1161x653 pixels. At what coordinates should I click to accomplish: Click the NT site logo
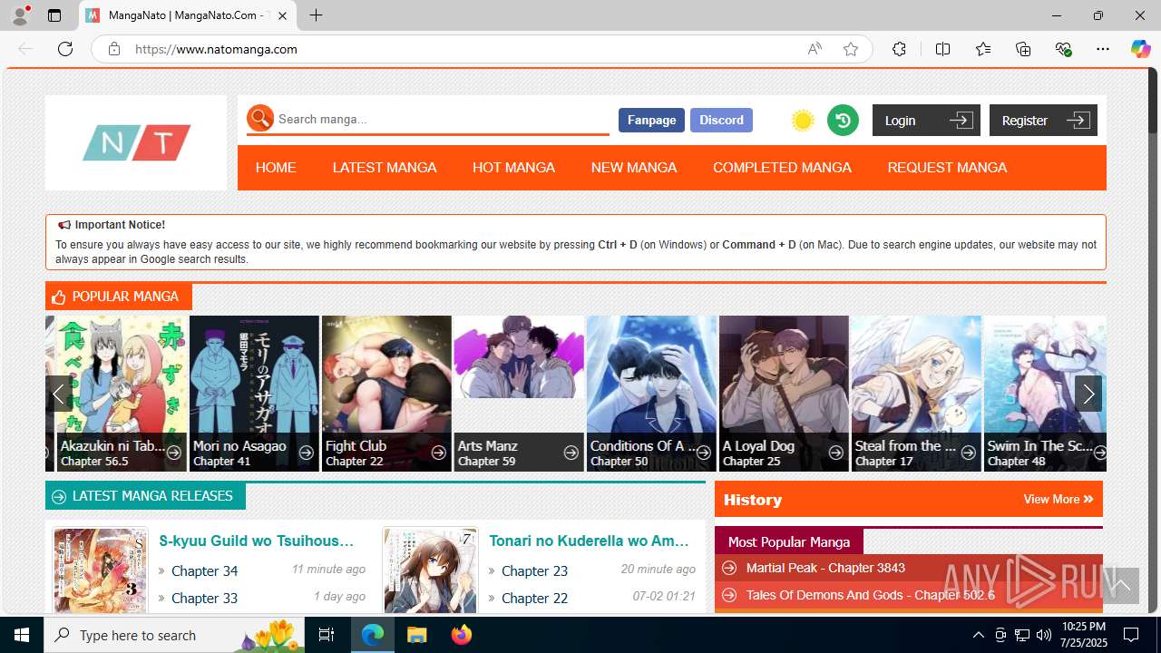tap(136, 142)
